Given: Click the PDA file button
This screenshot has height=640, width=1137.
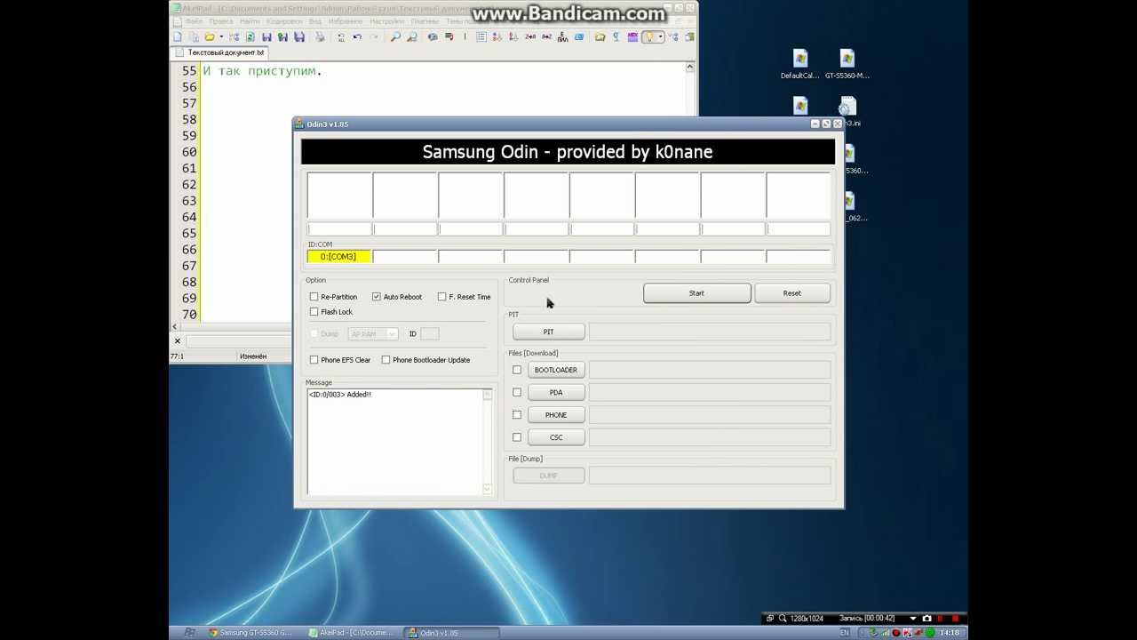Looking at the screenshot, I should (556, 392).
